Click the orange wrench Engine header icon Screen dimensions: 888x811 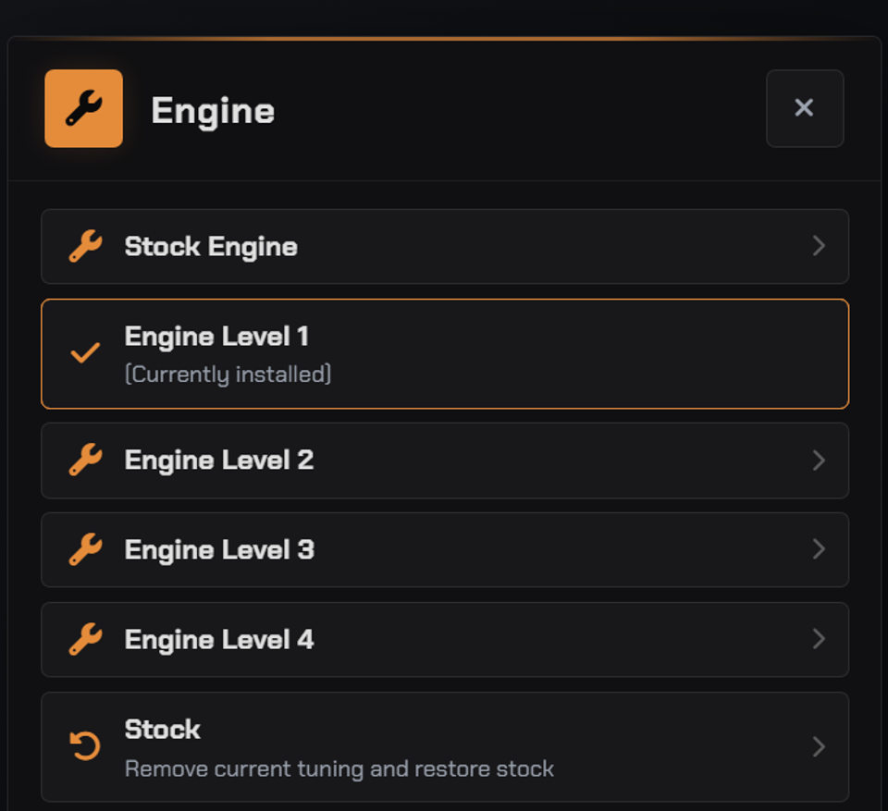(x=84, y=108)
